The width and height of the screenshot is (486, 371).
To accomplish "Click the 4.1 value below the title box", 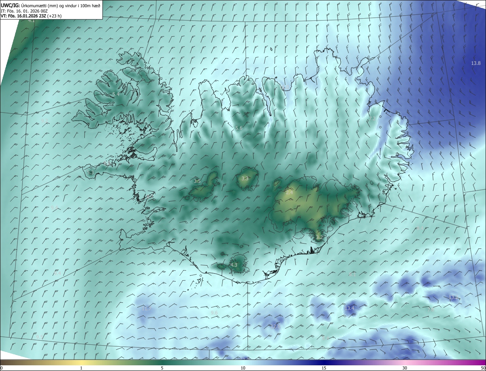I will pyautogui.click(x=32, y=20).
